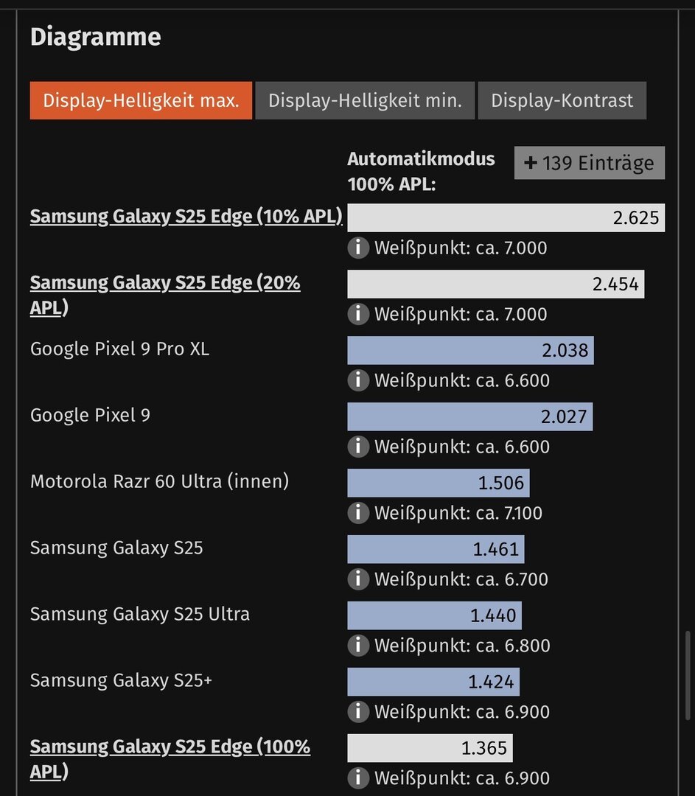
Task: Click info icon under S25 Edge 100% APL
Action: tap(357, 778)
